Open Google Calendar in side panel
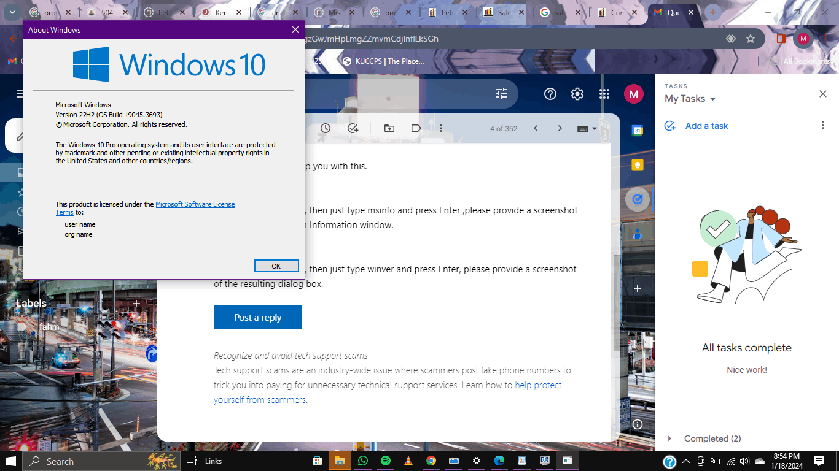Viewport: 839px width, 471px height. point(638,131)
